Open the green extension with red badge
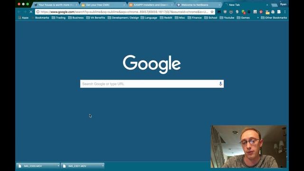The height and width of the screenshot is (171, 304). tap(243, 12)
